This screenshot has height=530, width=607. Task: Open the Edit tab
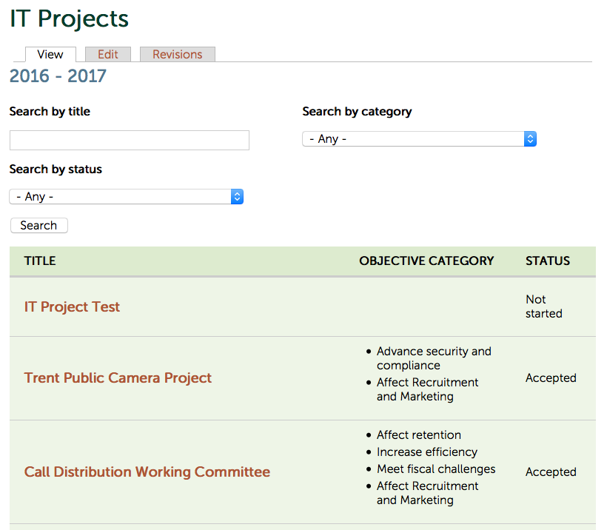108,54
